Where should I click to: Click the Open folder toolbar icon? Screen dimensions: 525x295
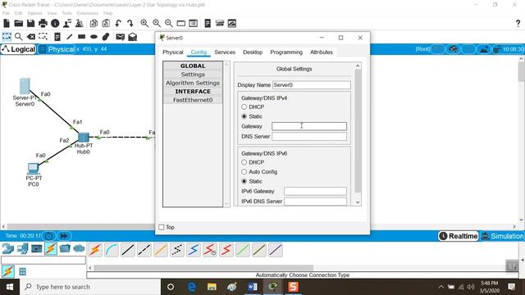(19, 24)
